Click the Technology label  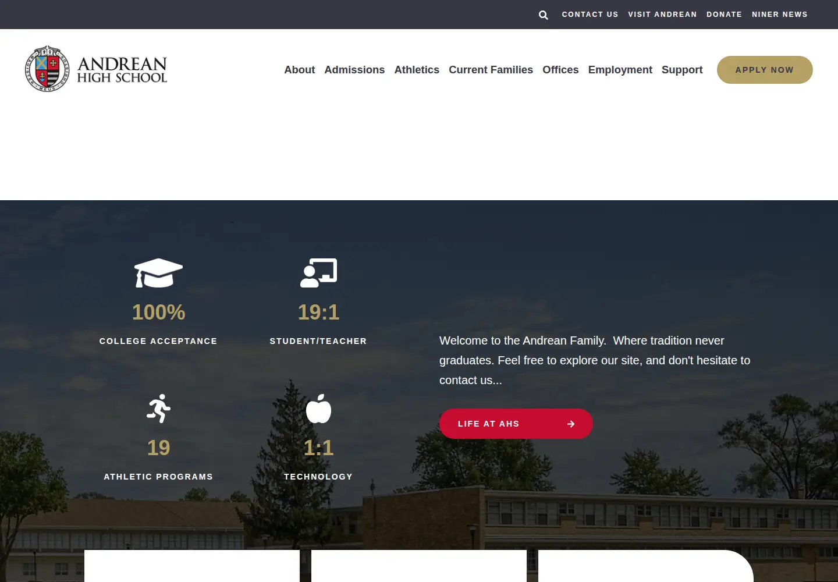point(318,477)
